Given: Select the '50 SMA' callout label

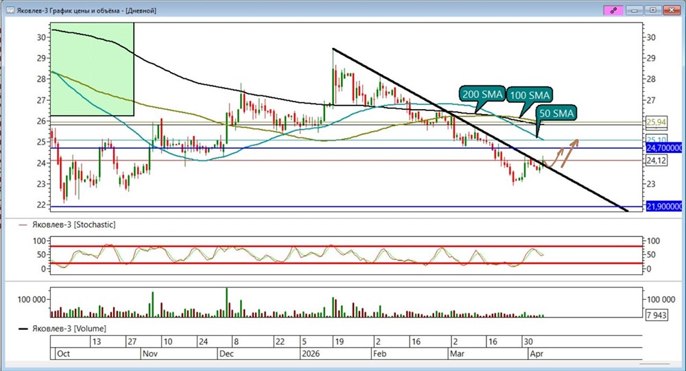Looking at the screenshot, I should pos(556,113).
